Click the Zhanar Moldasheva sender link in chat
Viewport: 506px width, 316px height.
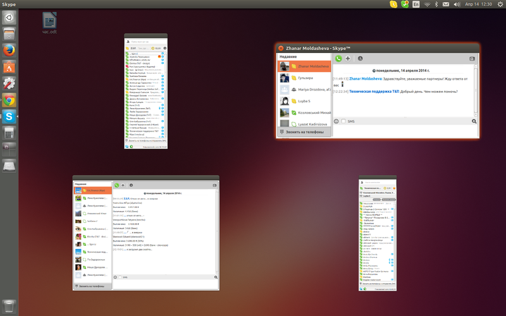click(366, 78)
